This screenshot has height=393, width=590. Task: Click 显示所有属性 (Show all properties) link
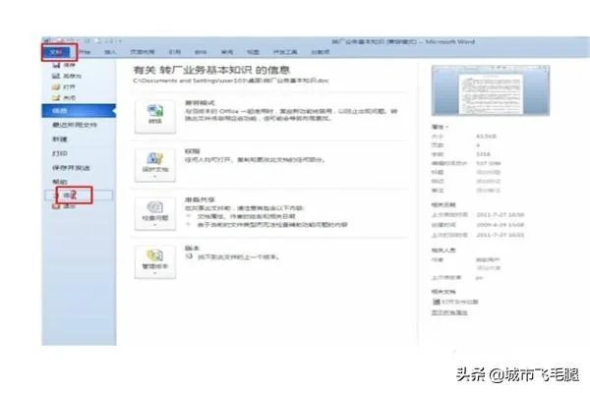click(449, 312)
